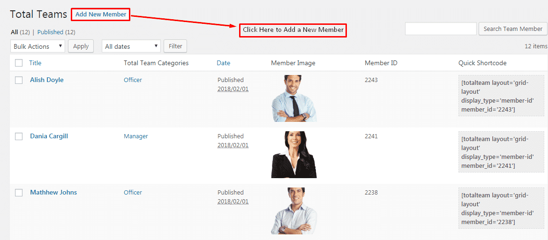This screenshot has width=548, height=240.
Task: Open the Bulk Actions dropdown
Action: (38, 46)
